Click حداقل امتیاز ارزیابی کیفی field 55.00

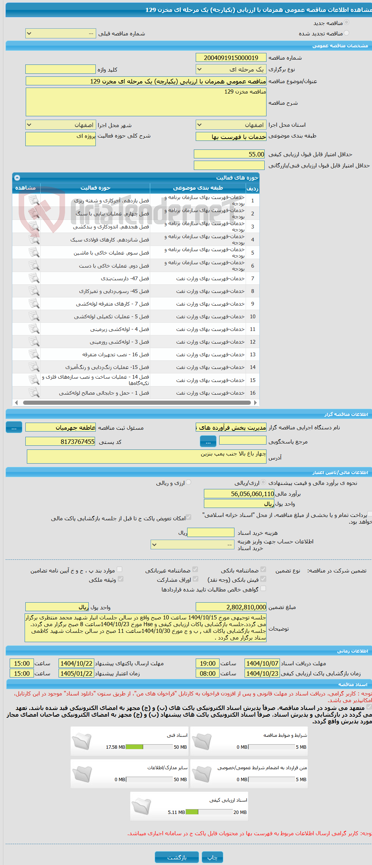pyautogui.click(x=230, y=154)
